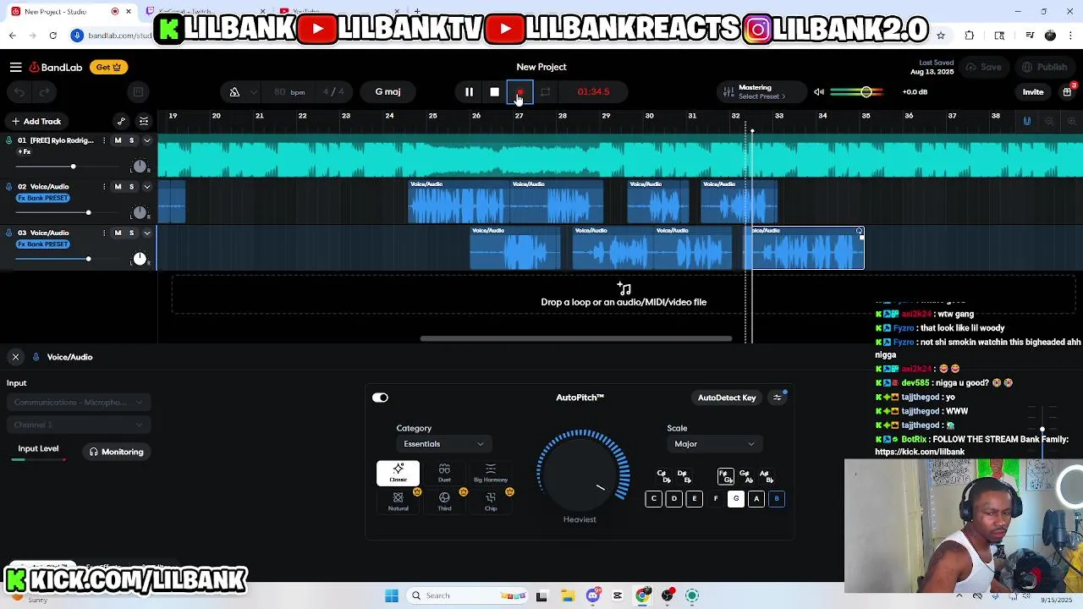Solo track 01 Rylo Rodriguez
Viewport: 1083px width, 609px height.
pyautogui.click(x=131, y=140)
